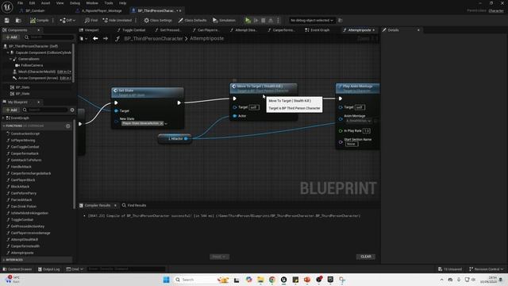Click the Stop playback icon

(264, 20)
